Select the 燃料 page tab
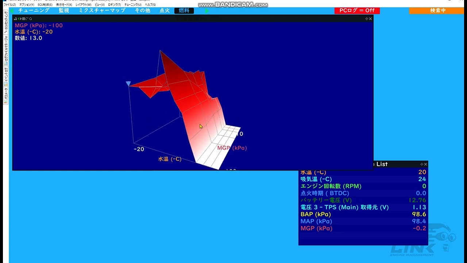The width and height of the screenshot is (467, 263). 184,11
